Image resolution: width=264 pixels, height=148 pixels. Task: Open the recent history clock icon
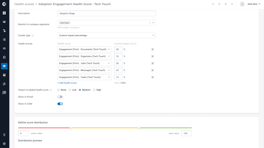coord(219,4)
